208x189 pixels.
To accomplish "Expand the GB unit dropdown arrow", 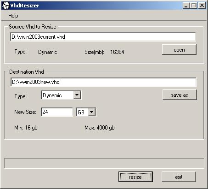I will point(92,112).
